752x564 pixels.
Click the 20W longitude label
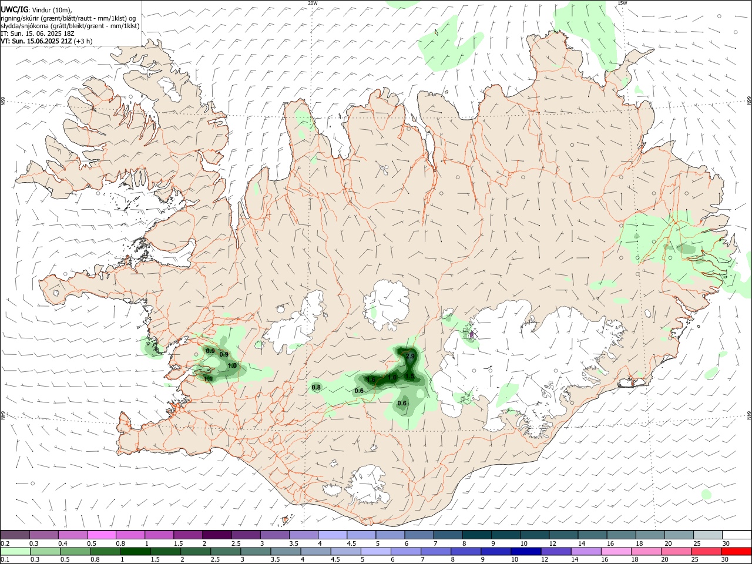coord(313,3)
